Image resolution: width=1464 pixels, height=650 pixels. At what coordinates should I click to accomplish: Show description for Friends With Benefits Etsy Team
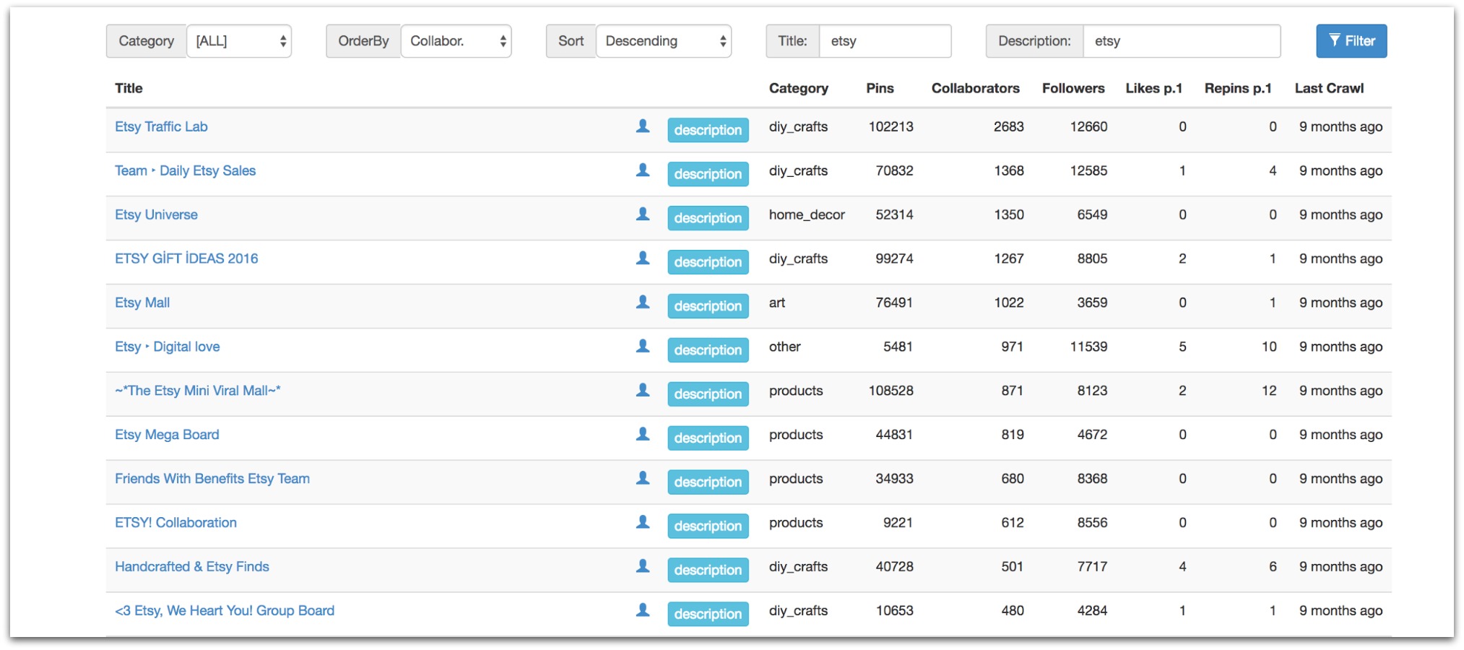[708, 482]
